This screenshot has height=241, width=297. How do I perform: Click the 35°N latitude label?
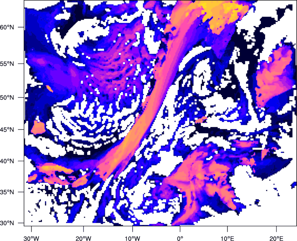(7, 192)
